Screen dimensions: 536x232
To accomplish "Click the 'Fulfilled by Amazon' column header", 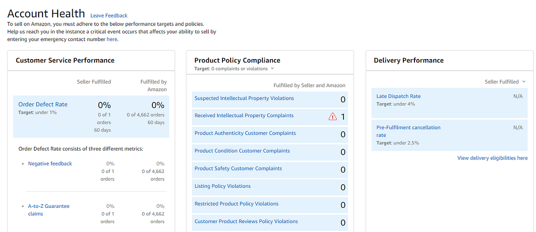I will [x=154, y=86].
